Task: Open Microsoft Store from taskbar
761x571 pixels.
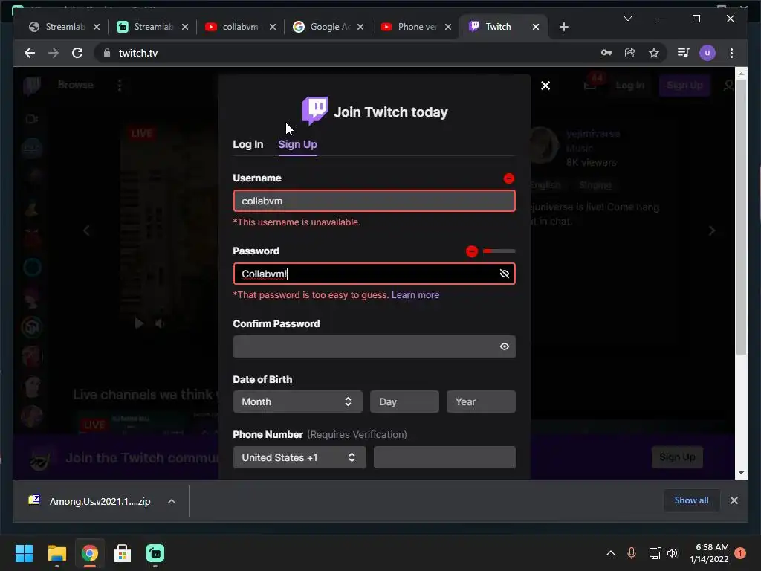Action: 123,553
